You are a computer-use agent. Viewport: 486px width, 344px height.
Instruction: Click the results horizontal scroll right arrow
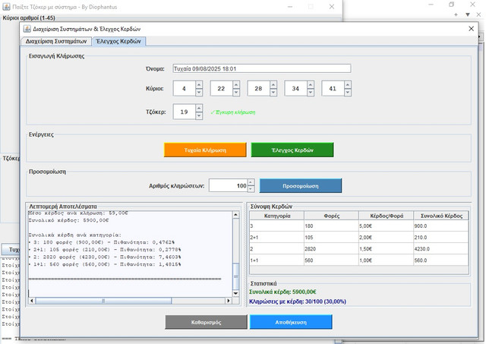(229, 301)
